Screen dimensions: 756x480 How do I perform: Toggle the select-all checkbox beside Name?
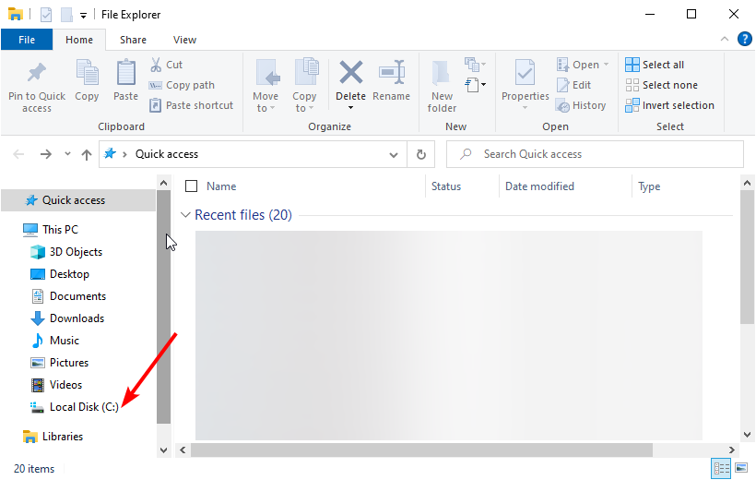[x=192, y=186]
